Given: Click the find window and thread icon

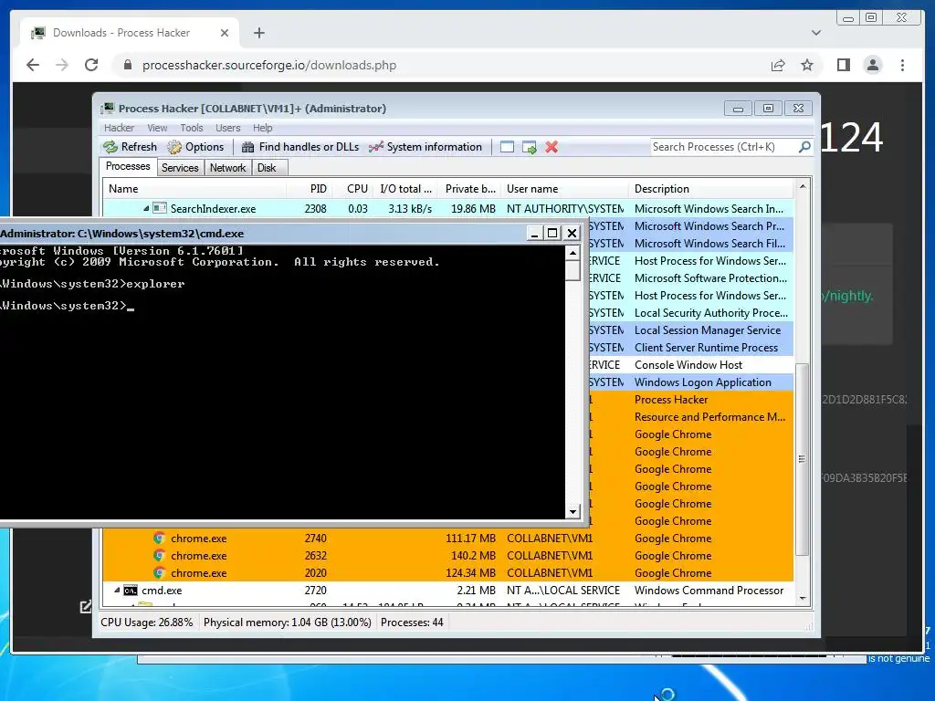Looking at the screenshot, I should (529, 147).
